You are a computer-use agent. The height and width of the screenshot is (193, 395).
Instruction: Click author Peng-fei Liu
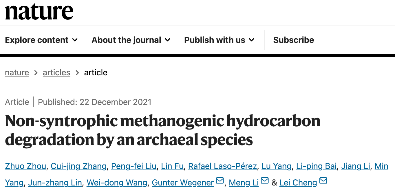[134, 166]
